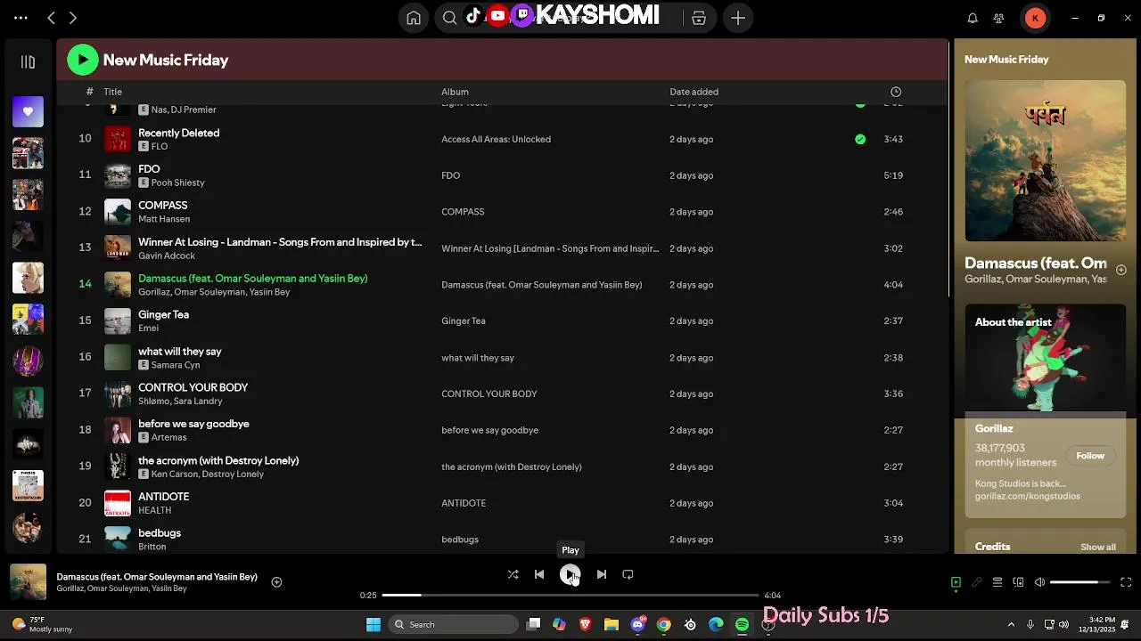Image resolution: width=1141 pixels, height=641 pixels.
Task: Add now-playing Damascus to Liked Songs
Action: tap(276, 582)
